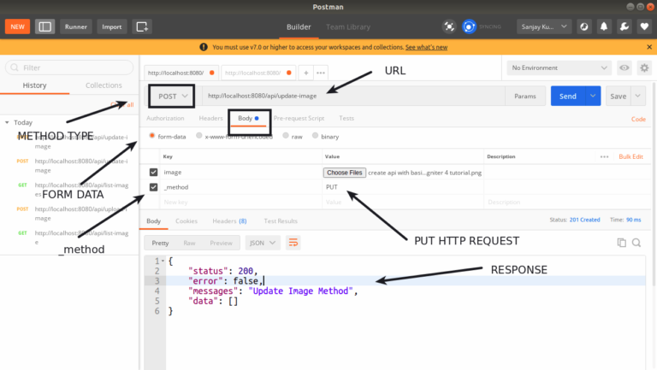Open the Headers request tab

210,118
